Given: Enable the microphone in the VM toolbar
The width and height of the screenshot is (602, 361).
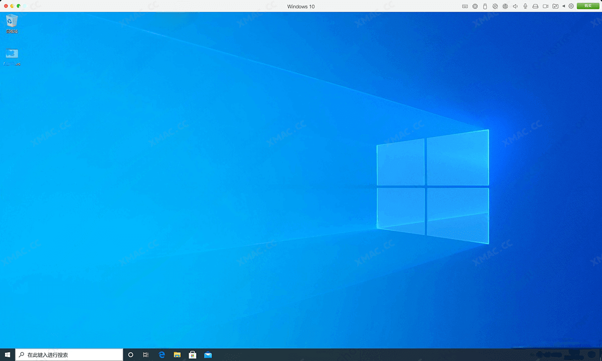Looking at the screenshot, I should point(525,6).
